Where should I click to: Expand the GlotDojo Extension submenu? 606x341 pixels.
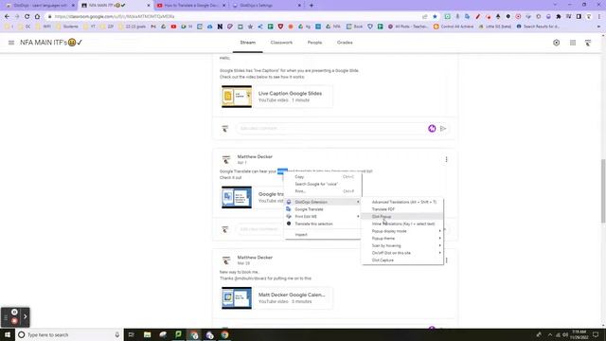point(323,202)
